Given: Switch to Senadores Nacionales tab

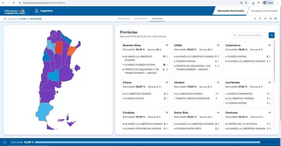Looking at the screenshot, I should [264, 11].
